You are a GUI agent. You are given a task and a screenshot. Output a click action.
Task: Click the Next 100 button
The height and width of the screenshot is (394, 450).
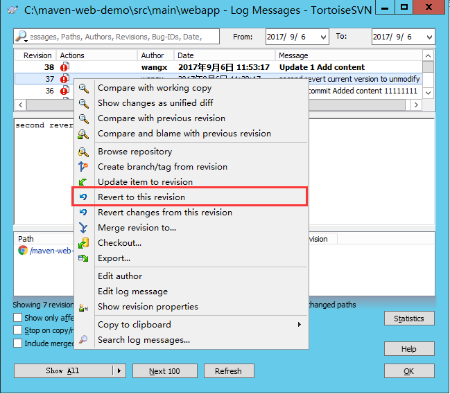(x=165, y=370)
